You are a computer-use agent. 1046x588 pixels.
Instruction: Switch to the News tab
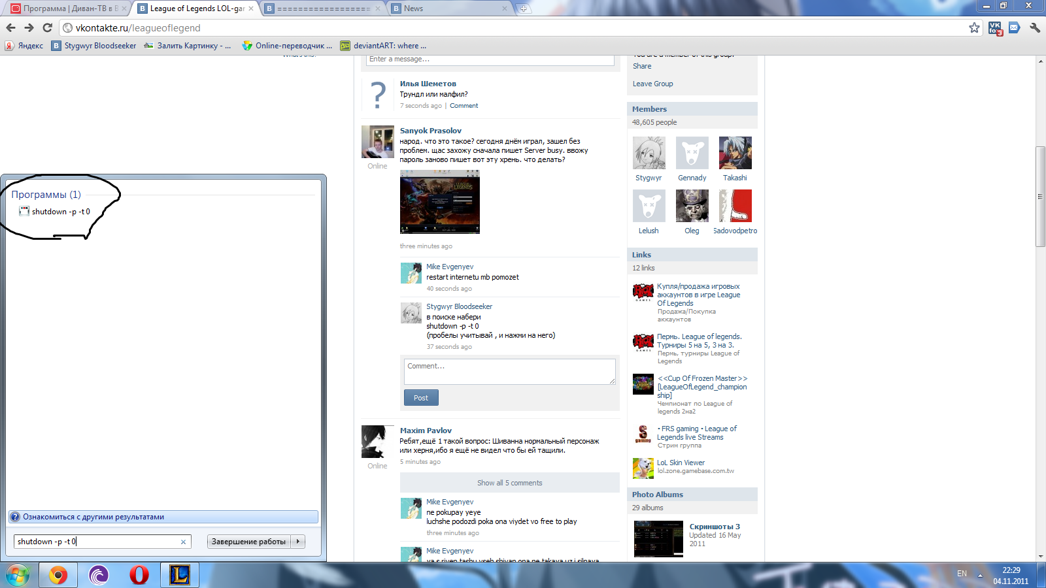point(450,8)
